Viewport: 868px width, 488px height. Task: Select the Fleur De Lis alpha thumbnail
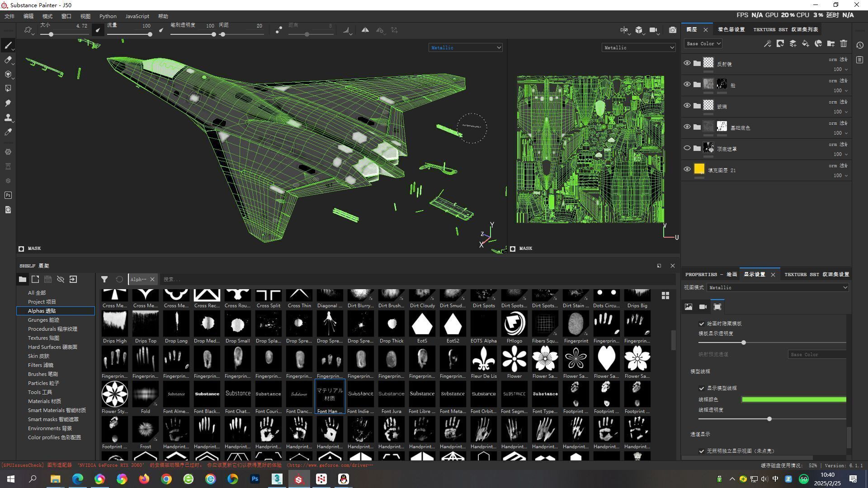484,359
